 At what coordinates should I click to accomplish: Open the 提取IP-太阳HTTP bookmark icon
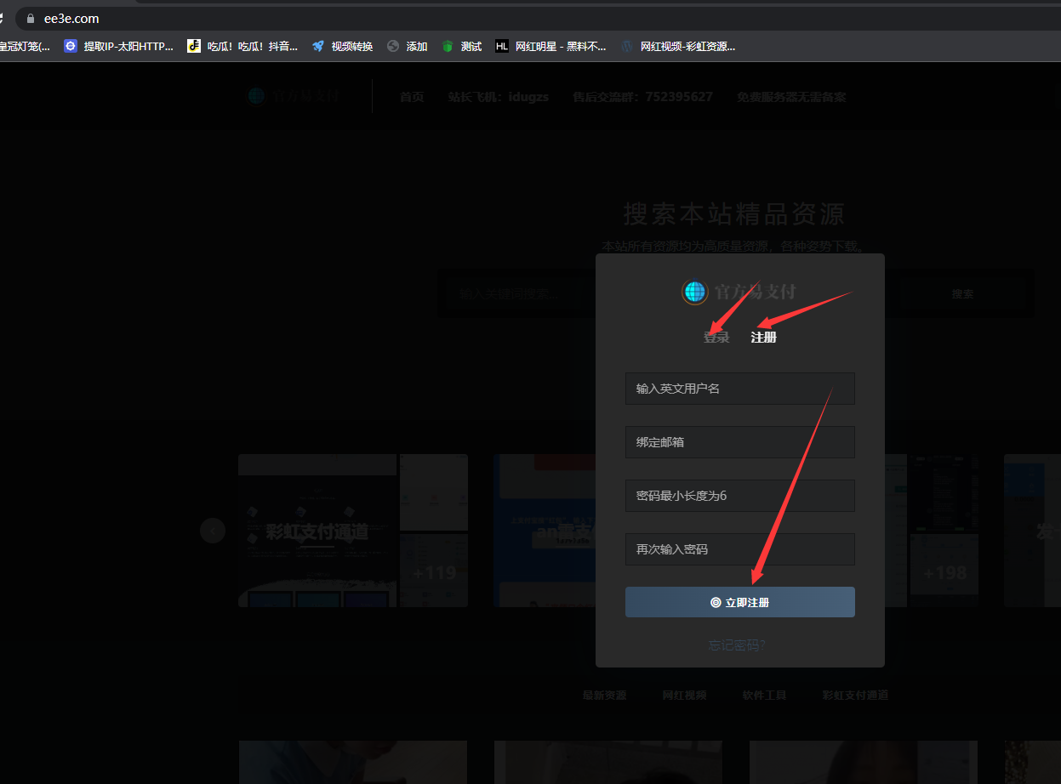[x=71, y=46]
